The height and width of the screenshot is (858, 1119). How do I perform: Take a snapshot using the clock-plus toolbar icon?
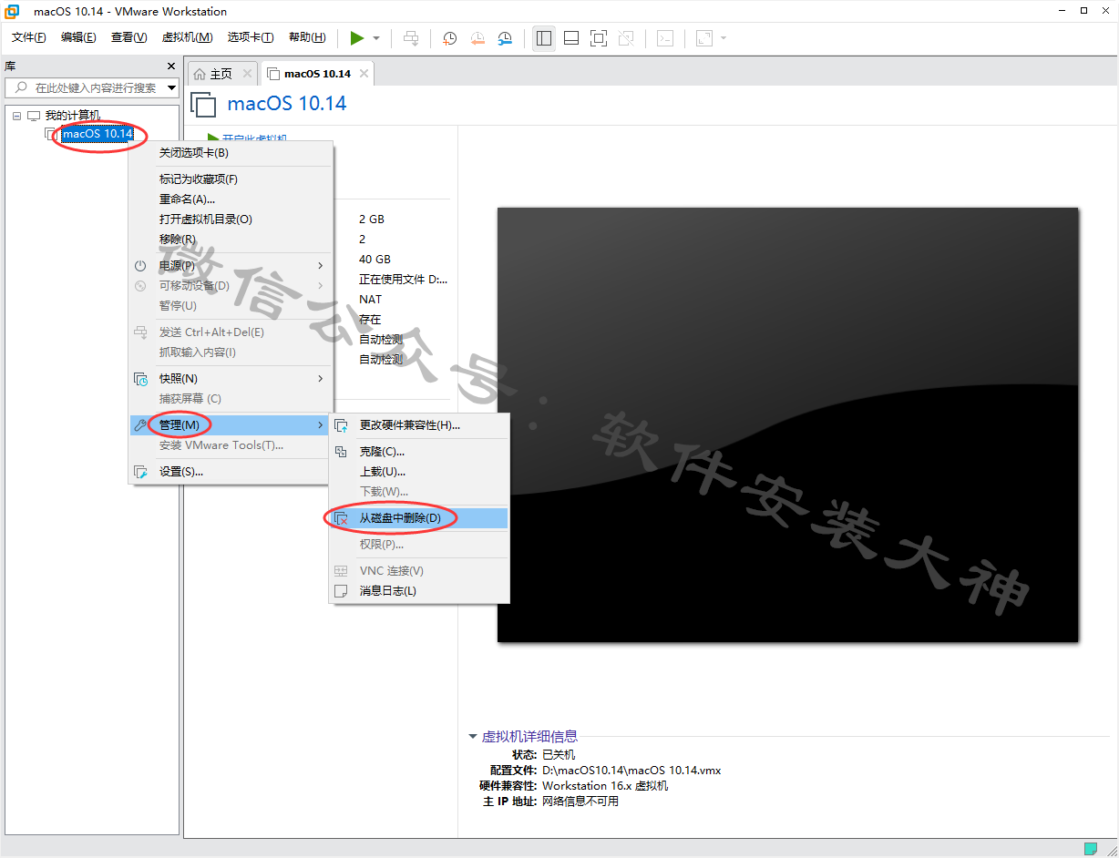click(x=450, y=38)
